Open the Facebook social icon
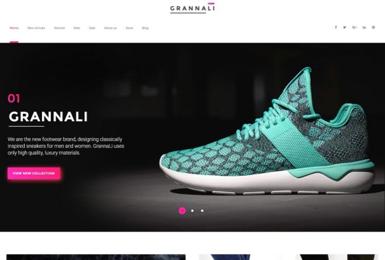 tap(335, 27)
